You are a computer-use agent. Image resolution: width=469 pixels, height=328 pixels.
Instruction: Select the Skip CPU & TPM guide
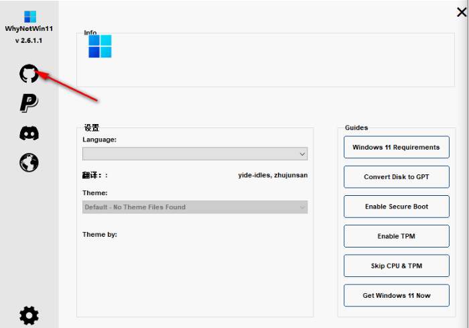[x=396, y=266]
